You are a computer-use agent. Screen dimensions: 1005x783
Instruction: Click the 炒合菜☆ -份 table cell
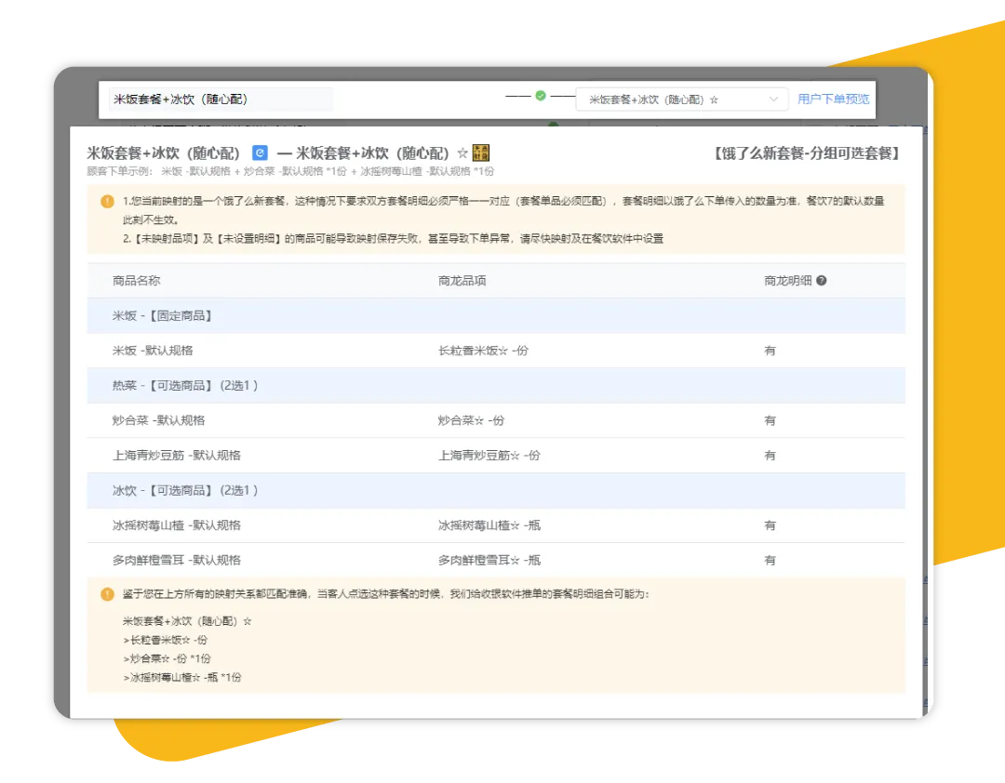[x=471, y=420]
